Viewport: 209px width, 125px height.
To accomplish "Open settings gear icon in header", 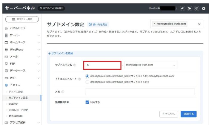I will (x=204, y=8).
